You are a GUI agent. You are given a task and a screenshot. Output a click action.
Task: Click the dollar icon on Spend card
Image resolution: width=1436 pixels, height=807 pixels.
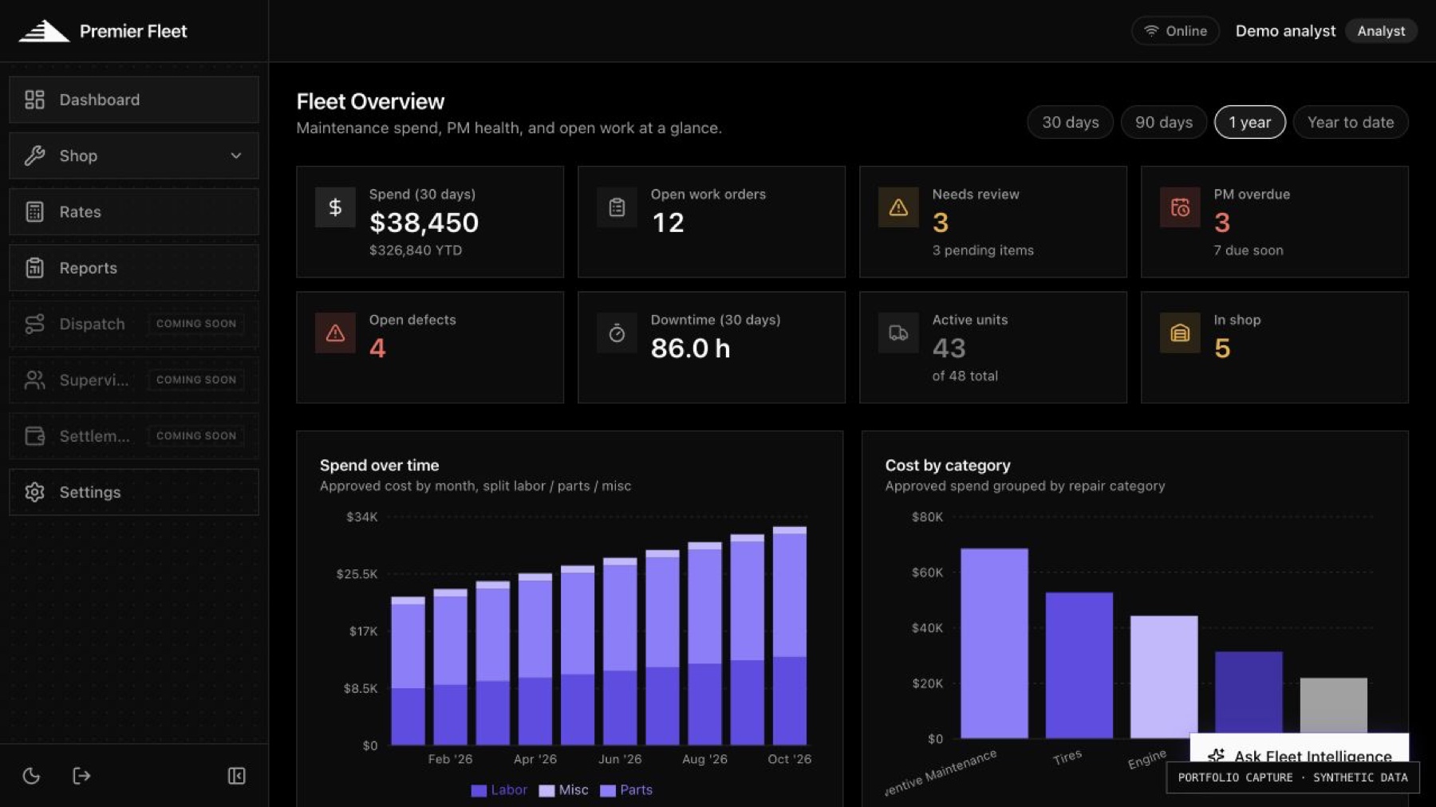click(335, 207)
